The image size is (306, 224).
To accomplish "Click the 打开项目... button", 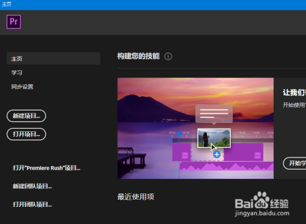I will pos(26,134).
